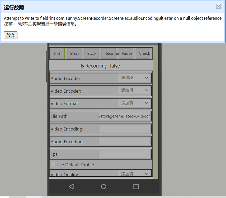
Task: Click the Audio Encoding input box
Action: 125,141
